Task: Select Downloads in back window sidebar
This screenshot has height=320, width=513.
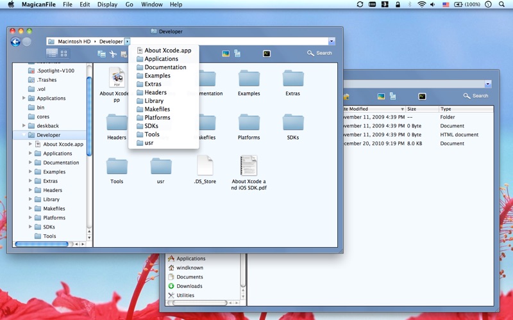Action: [x=189, y=286]
